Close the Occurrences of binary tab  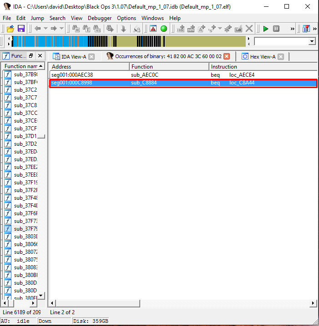pos(227,56)
